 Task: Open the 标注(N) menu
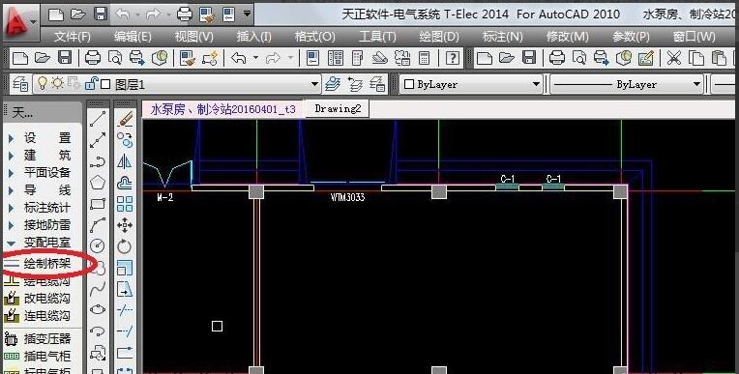(502, 37)
